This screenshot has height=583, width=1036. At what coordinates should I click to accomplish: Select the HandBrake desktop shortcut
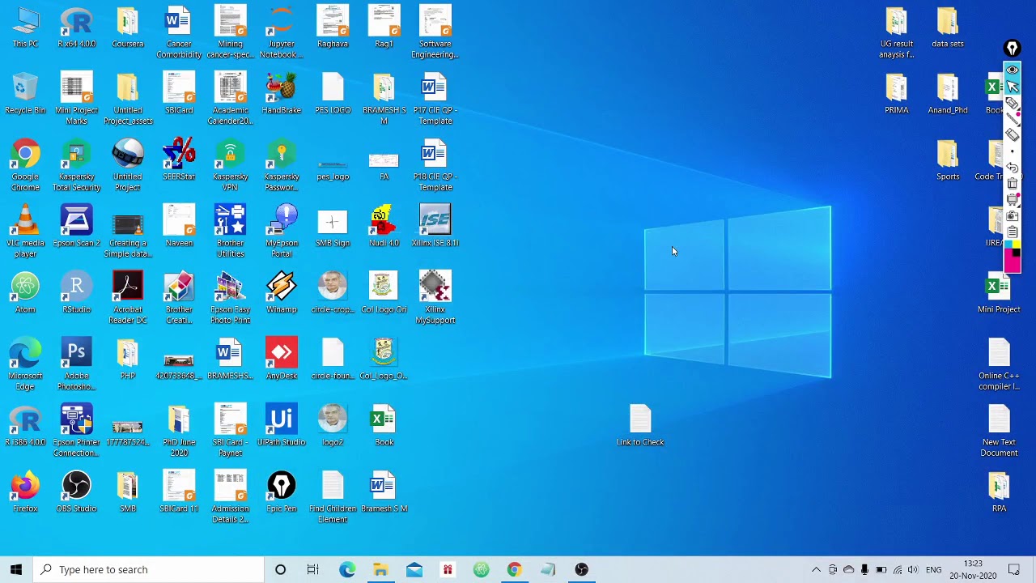pyautogui.click(x=282, y=94)
